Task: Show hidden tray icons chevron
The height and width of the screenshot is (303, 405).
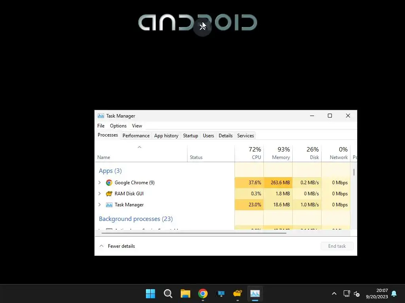Action: click(334, 294)
